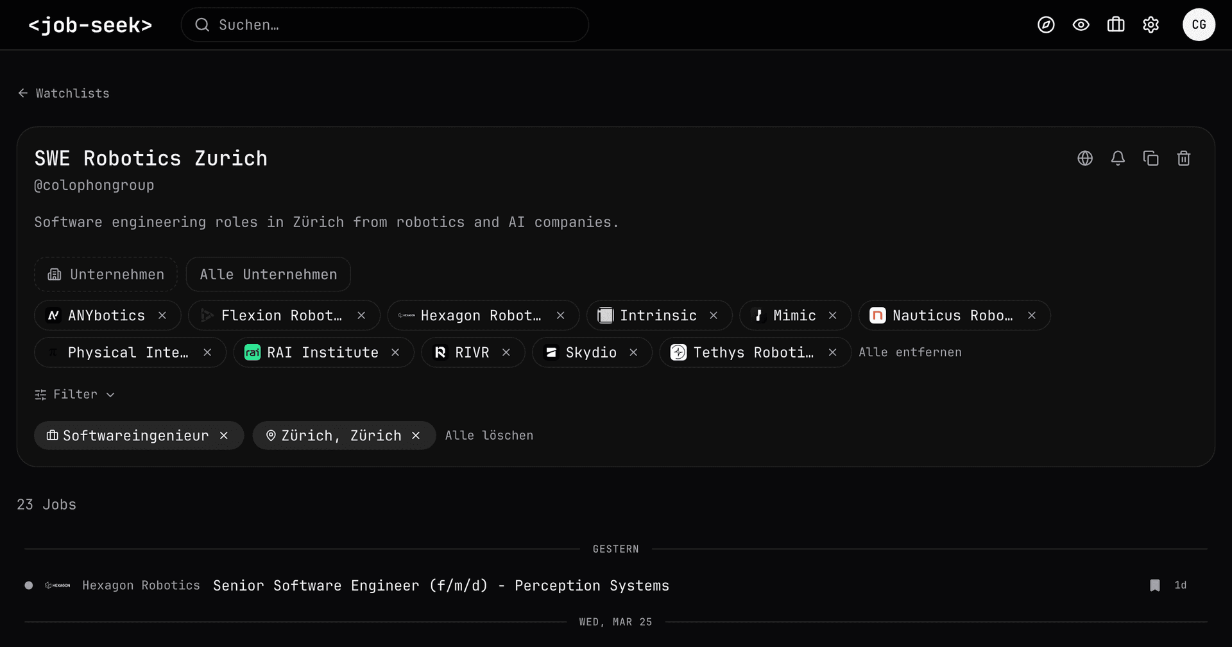
Task: Remove the Zürich, Zürich location filter
Action: click(x=416, y=436)
